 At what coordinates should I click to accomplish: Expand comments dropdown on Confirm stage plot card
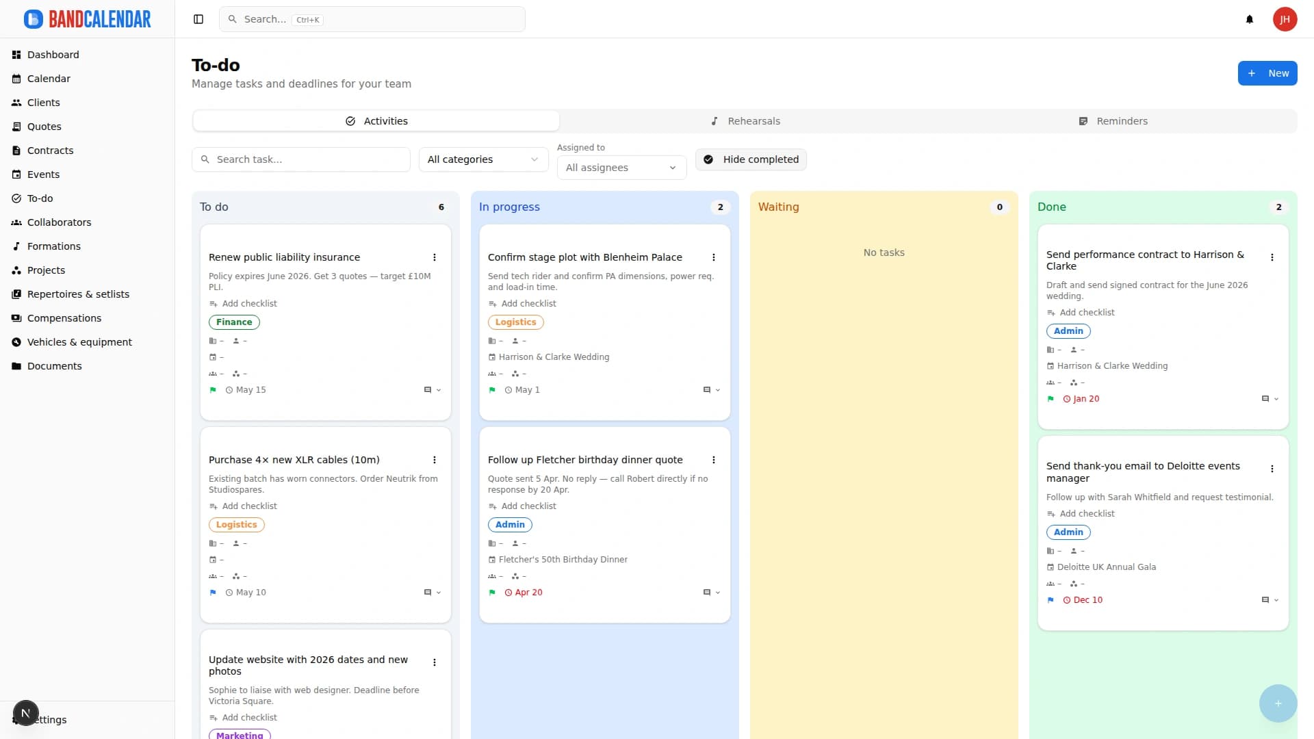click(712, 390)
